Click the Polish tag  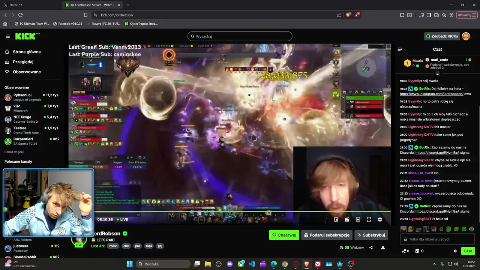tap(113, 246)
